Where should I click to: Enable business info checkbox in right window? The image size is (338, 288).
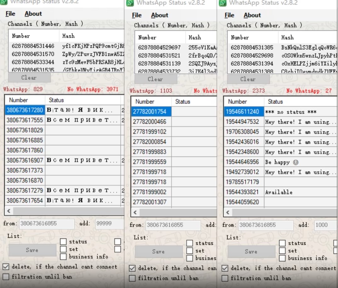point(282,258)
